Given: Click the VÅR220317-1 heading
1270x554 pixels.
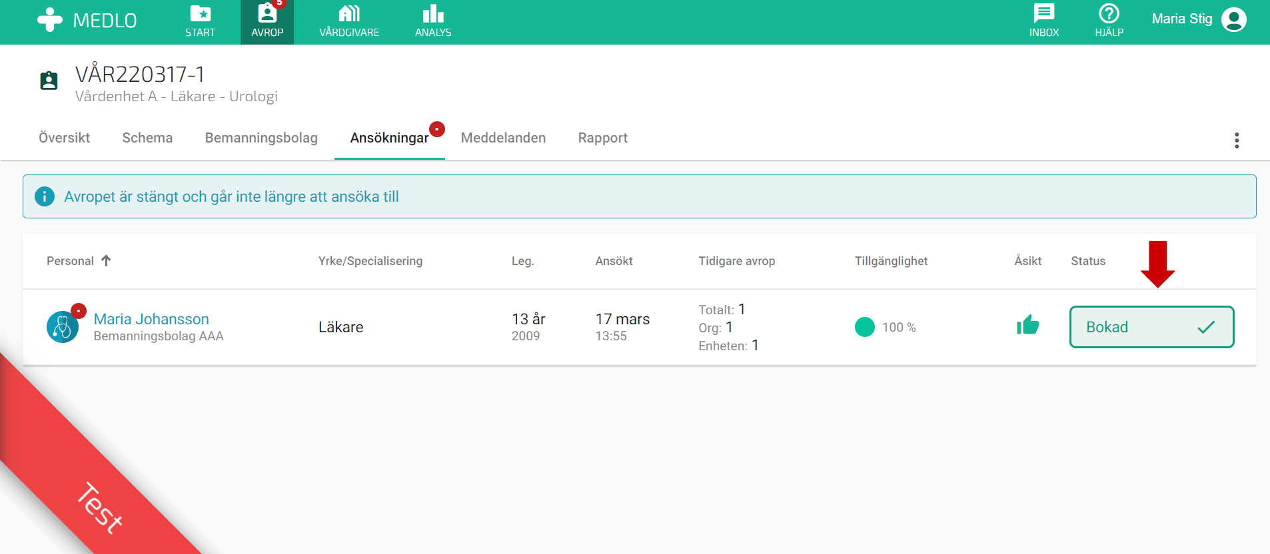Looking at the screenshot, I should coord(140,74).
